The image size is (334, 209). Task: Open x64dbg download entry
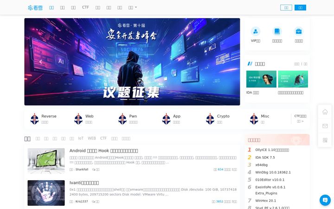point(261,165)
